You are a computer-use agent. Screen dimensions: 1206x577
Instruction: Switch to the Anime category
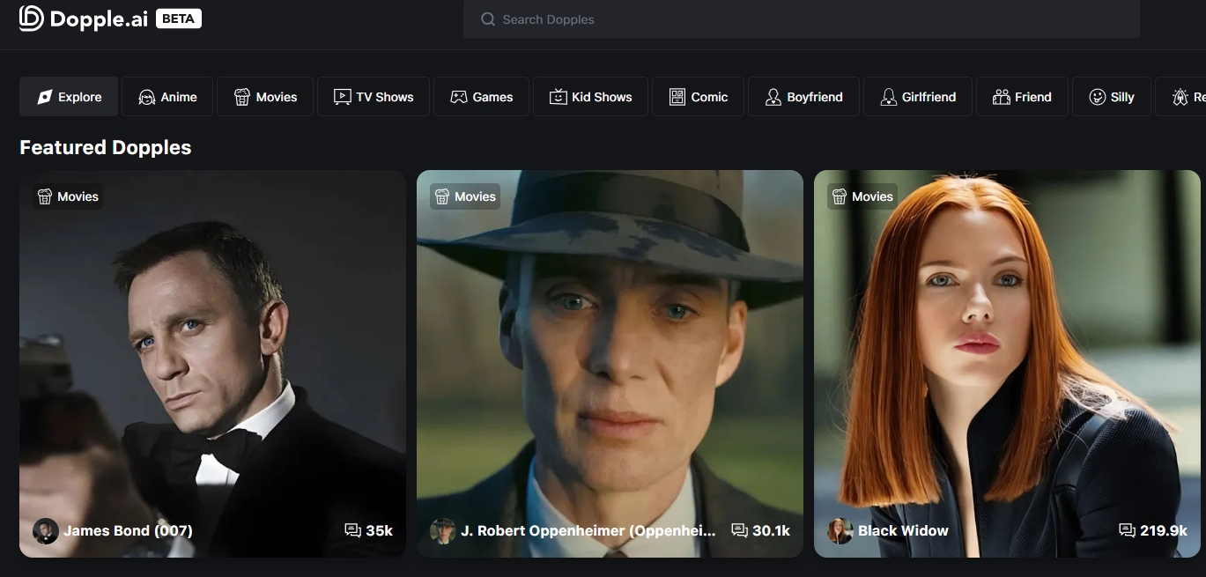(167, 97)
